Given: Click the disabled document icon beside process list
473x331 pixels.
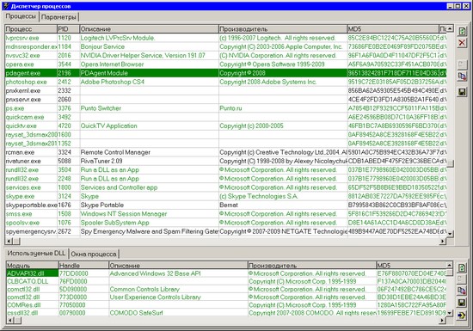Looking at the screenshot, I should [x=462, y=64].
